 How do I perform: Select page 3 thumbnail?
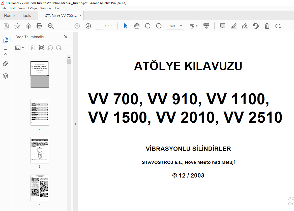point(40,150)
